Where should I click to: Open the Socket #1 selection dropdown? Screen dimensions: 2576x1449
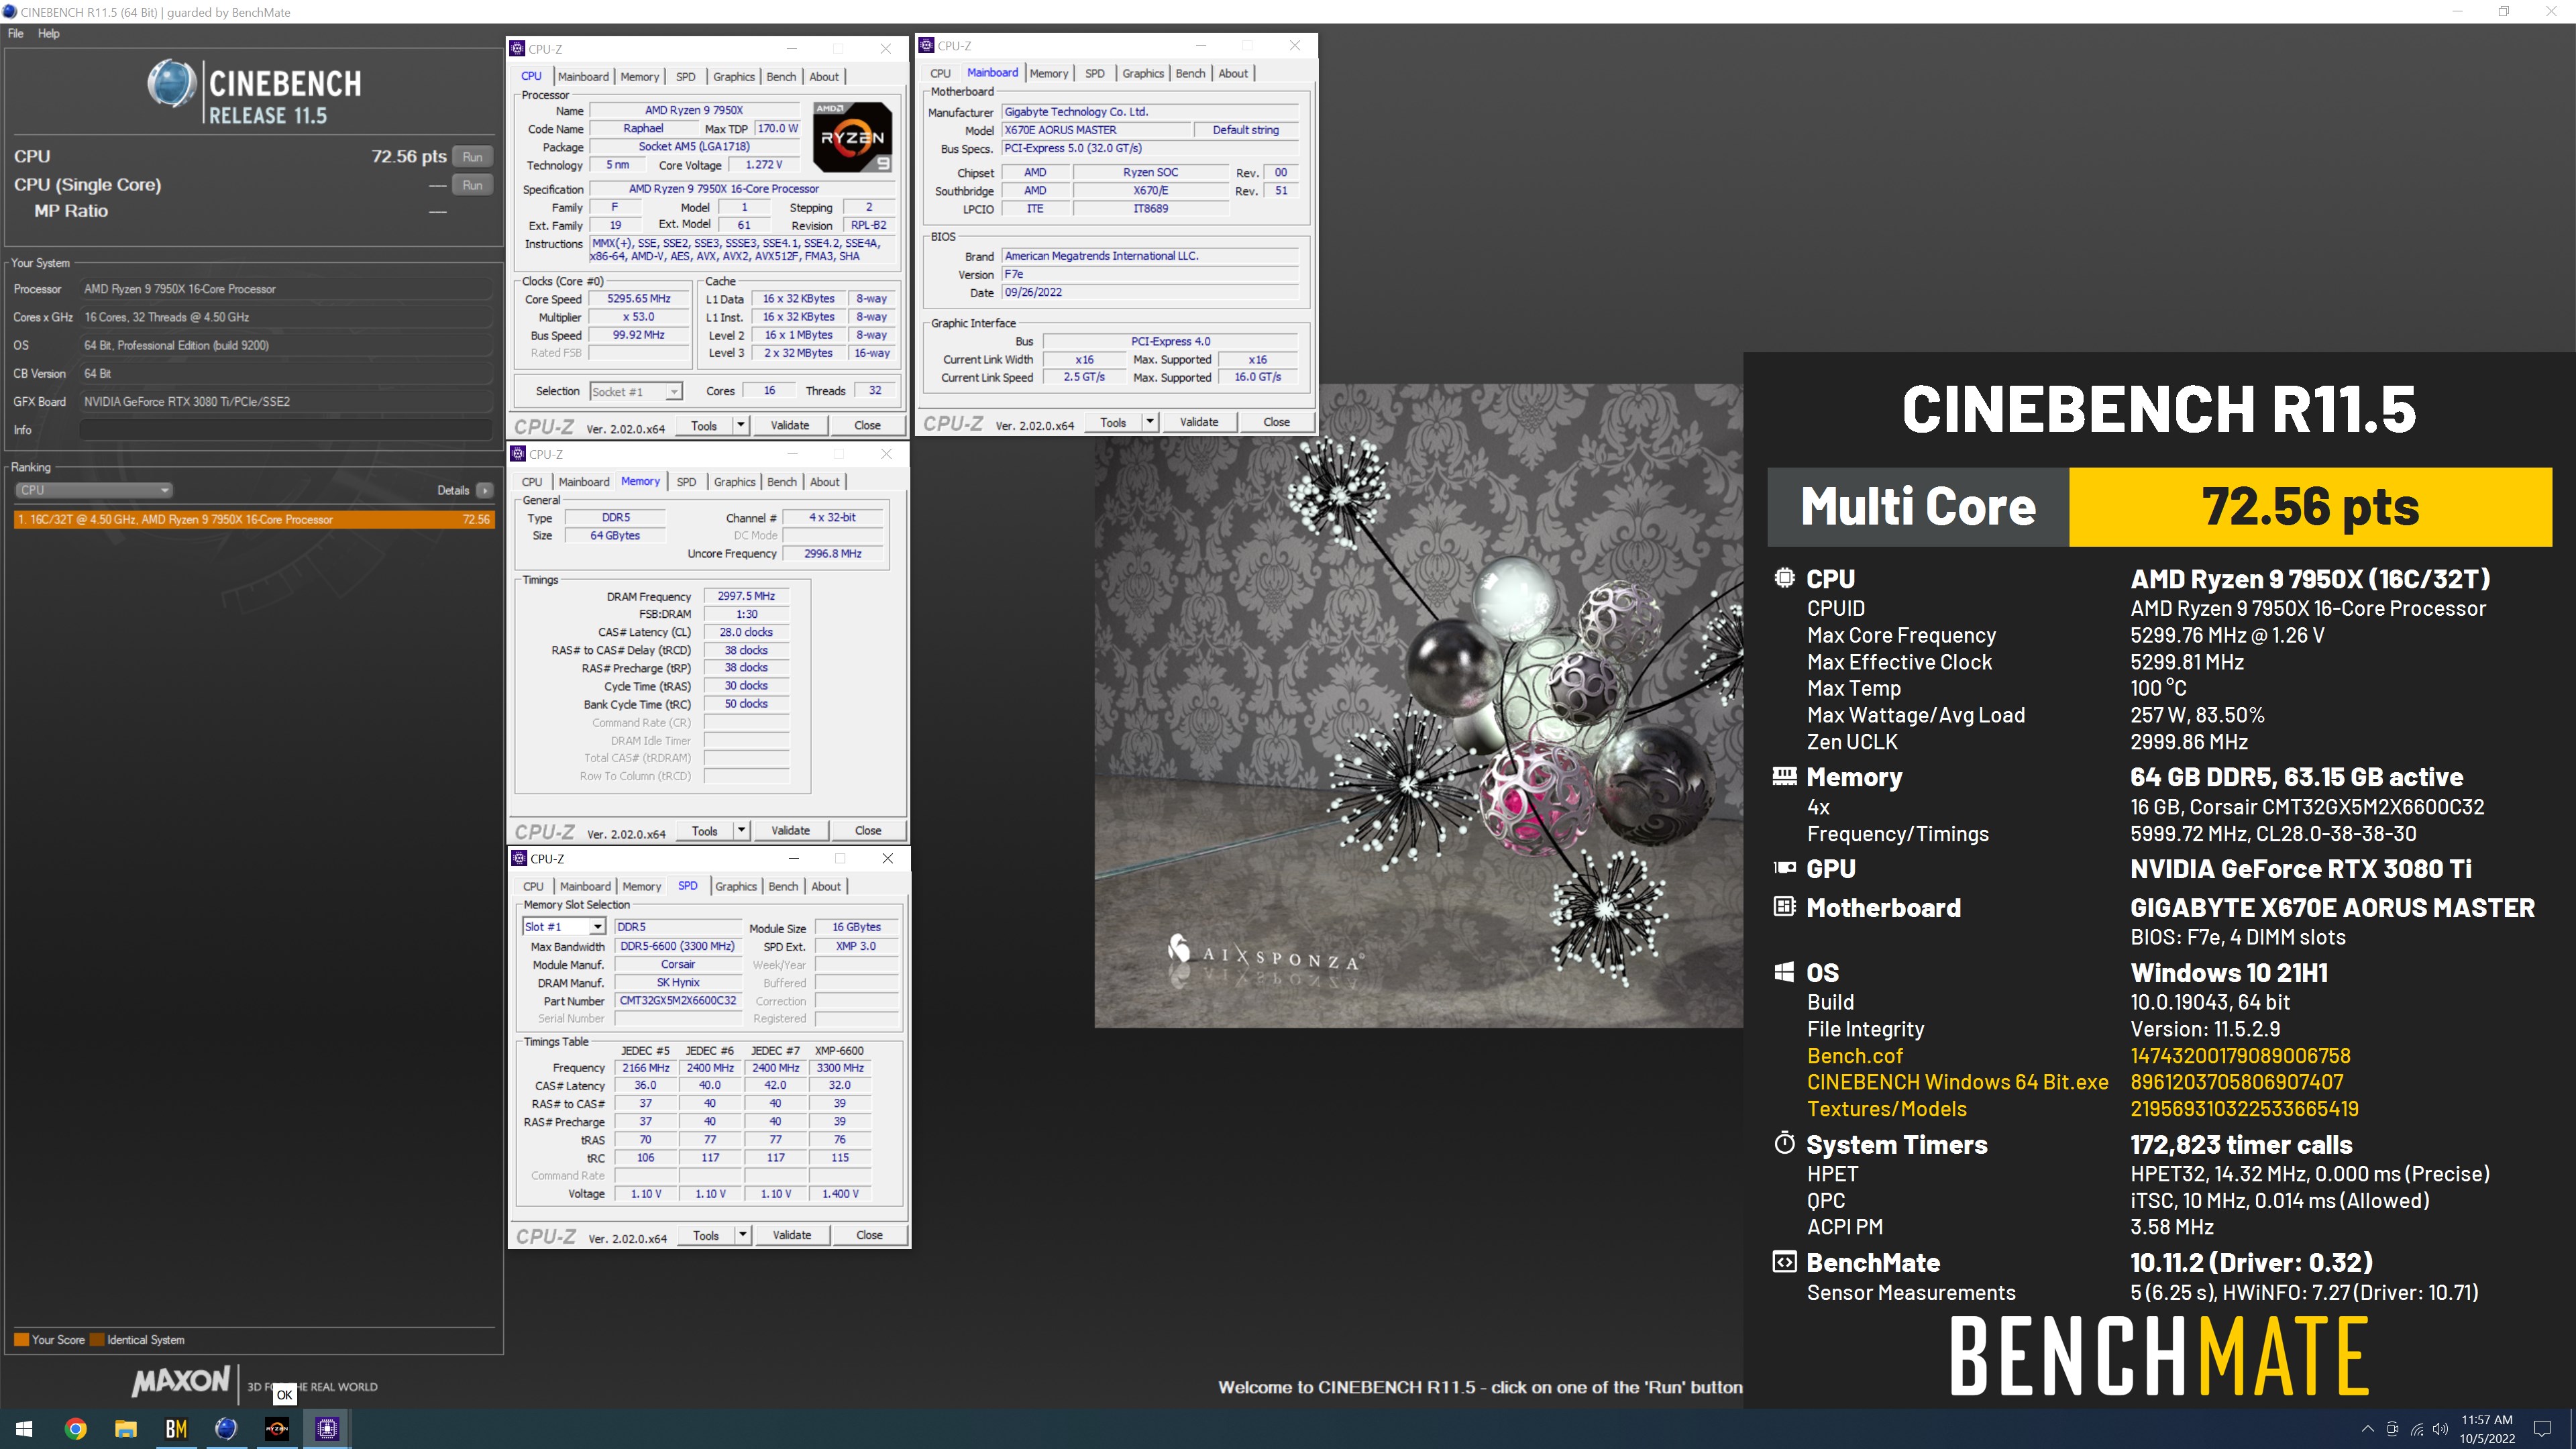[636, 392]
